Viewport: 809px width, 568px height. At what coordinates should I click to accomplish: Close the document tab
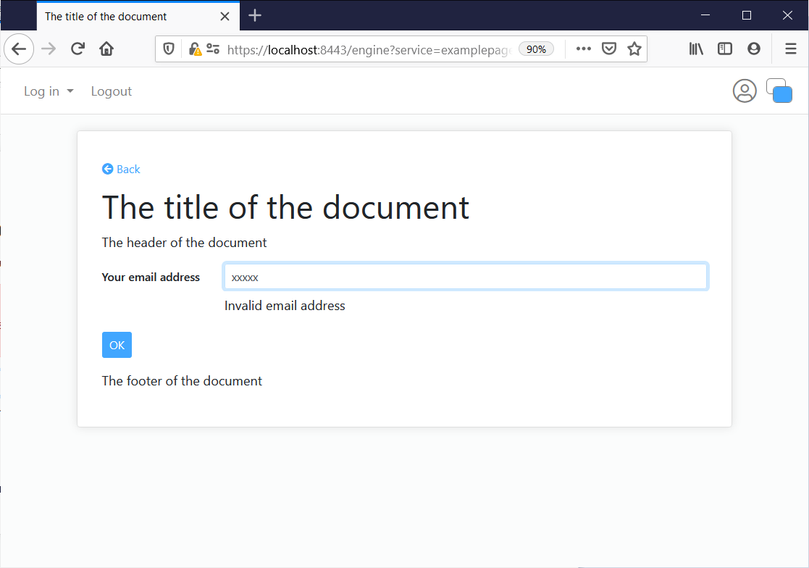(x=225, y=17)
